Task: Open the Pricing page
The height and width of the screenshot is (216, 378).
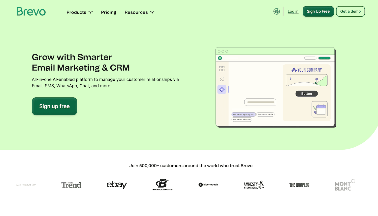Action: coord(108,12)
